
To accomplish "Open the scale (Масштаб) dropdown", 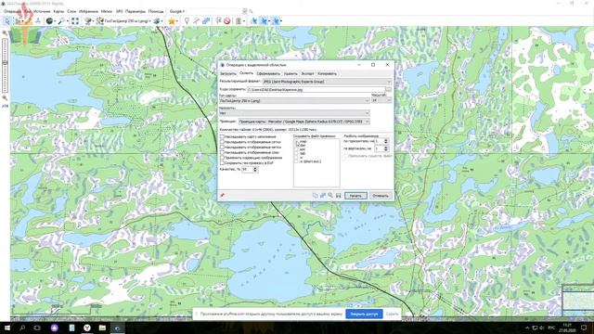I will 381,100.
